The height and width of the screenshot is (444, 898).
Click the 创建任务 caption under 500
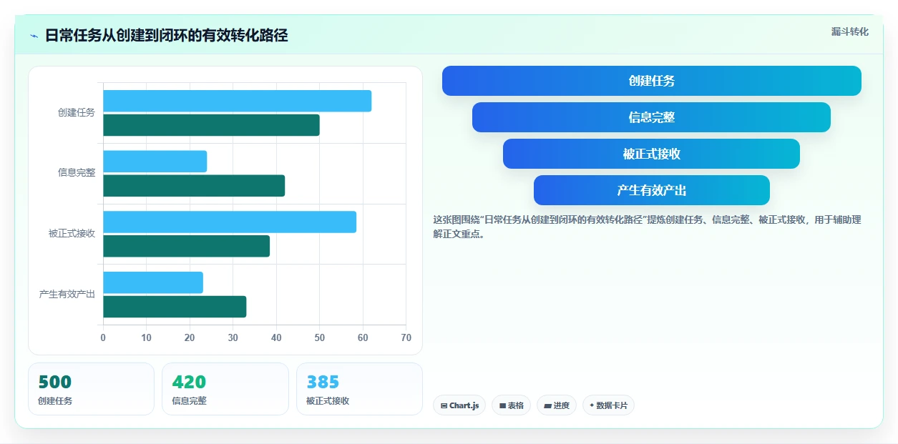click(55, 401)
